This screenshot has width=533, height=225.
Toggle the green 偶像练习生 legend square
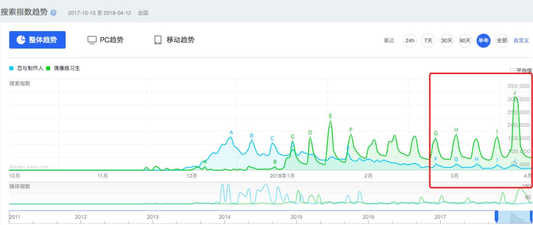click(48, 69)
